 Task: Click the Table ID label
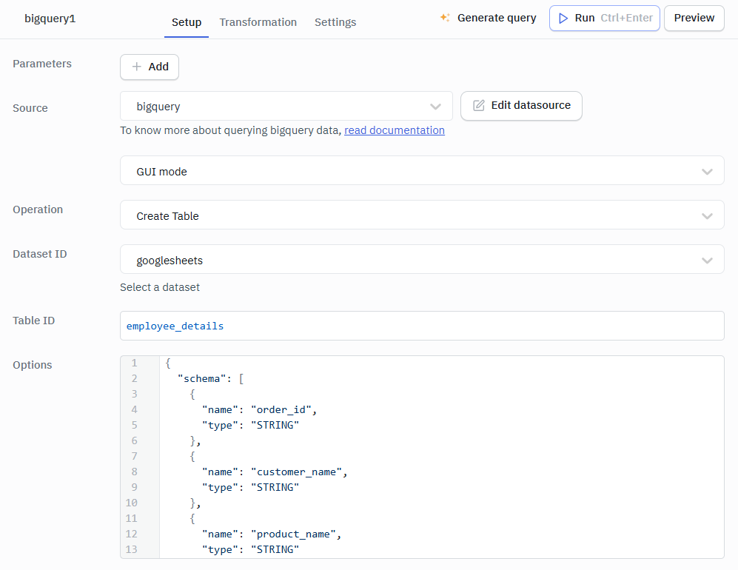(34, 321)
